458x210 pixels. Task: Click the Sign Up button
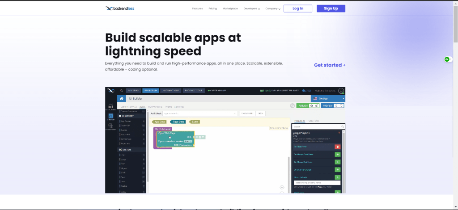[331, 8]
